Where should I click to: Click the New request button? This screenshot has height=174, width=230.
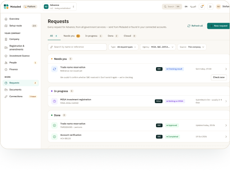point(219,26)
